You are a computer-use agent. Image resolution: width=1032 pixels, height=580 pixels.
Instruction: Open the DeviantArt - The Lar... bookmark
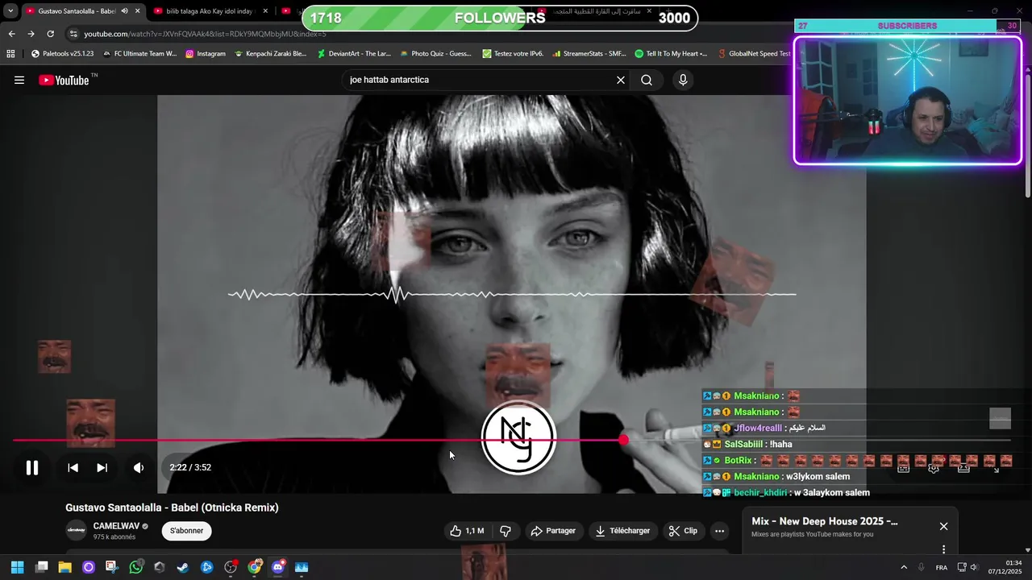tap(354, 54)
